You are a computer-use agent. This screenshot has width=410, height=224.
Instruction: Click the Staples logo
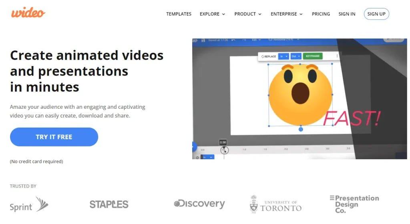[x=109, y=204]
